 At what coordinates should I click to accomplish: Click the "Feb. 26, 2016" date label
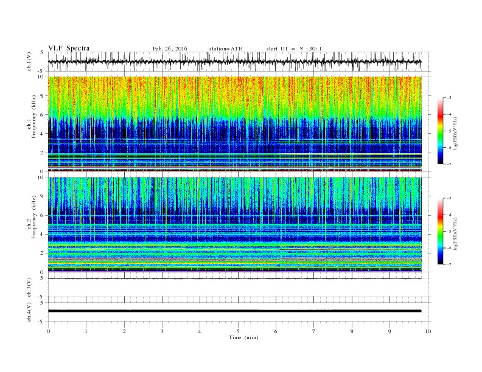coord(170,49)
